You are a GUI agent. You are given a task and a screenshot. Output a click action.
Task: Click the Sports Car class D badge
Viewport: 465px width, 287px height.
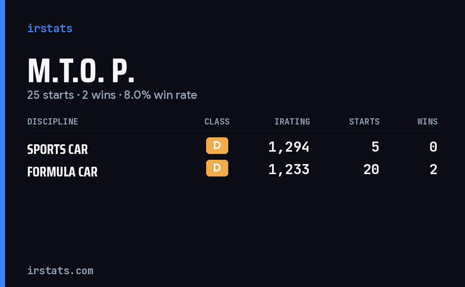(217, 146)
